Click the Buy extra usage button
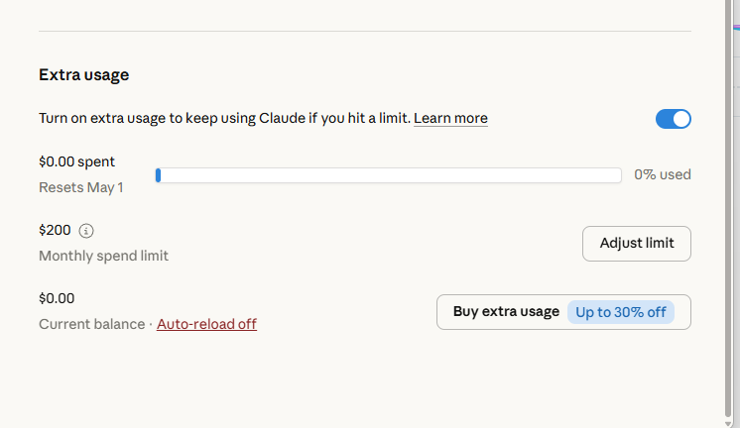Screen dimensions: 740x428 (563, 312)
